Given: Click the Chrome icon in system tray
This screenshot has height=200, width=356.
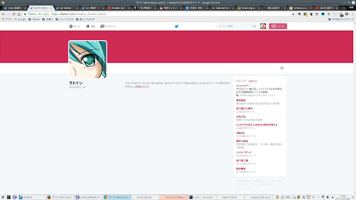Looking at the screenshot, I should pos(299,197).
